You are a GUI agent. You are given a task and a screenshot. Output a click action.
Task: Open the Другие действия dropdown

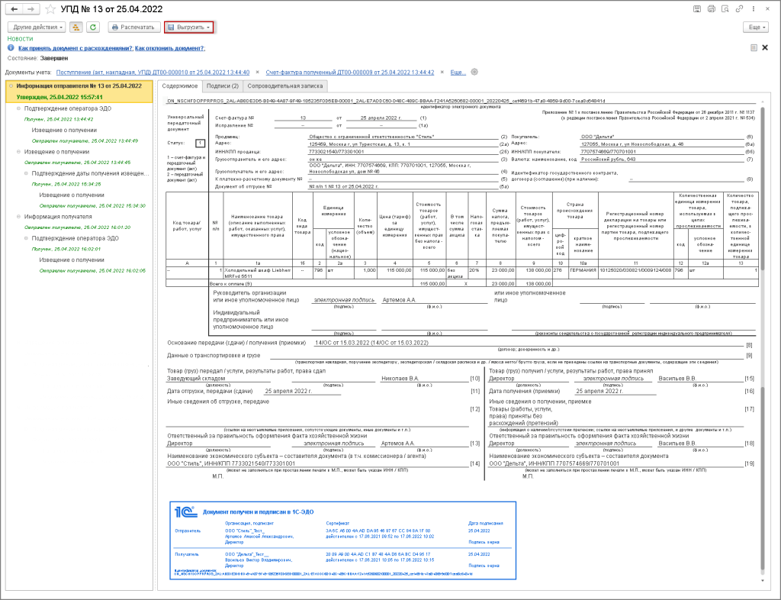36,27
